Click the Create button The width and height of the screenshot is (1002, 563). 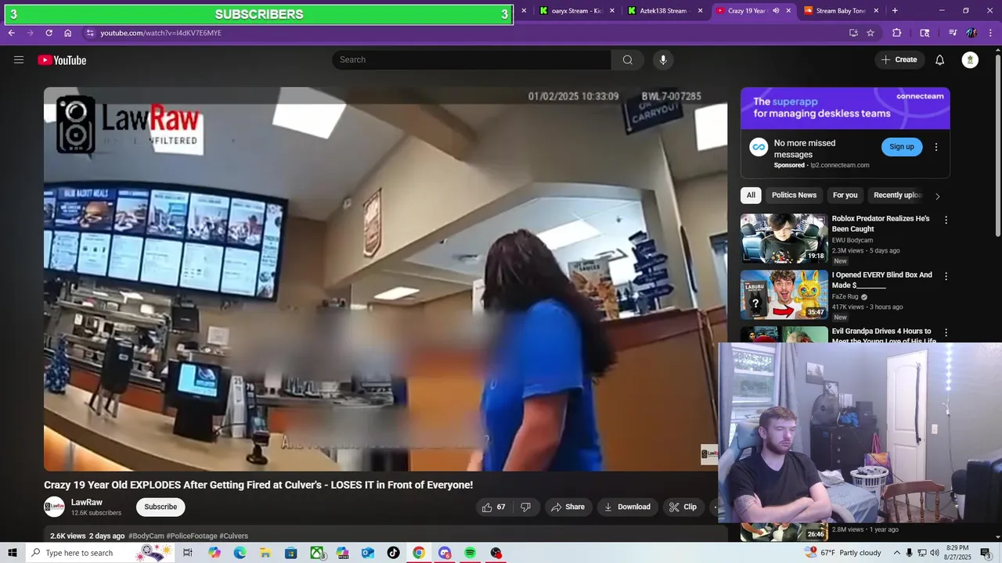899,60
